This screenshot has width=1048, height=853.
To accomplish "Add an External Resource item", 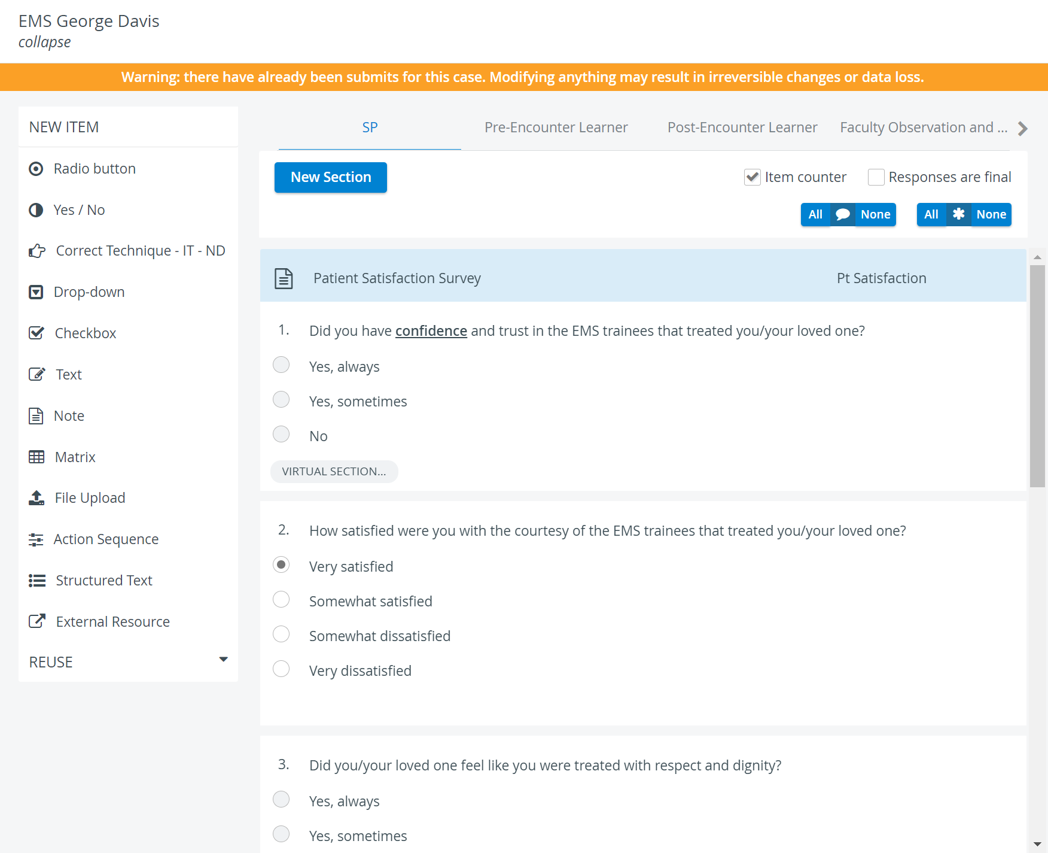I will pos(128,622).
